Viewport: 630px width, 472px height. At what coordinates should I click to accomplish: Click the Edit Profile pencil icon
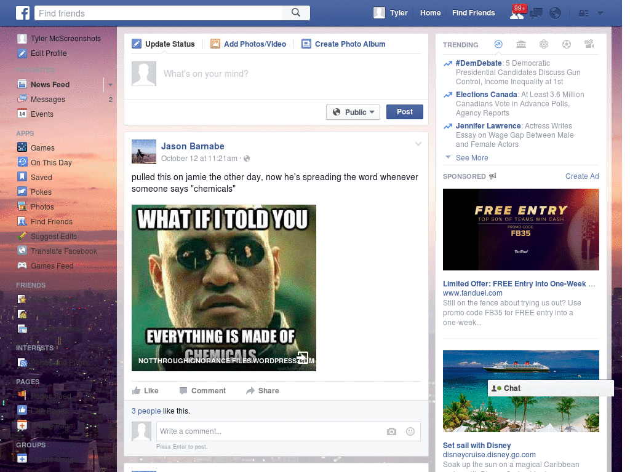22,53
